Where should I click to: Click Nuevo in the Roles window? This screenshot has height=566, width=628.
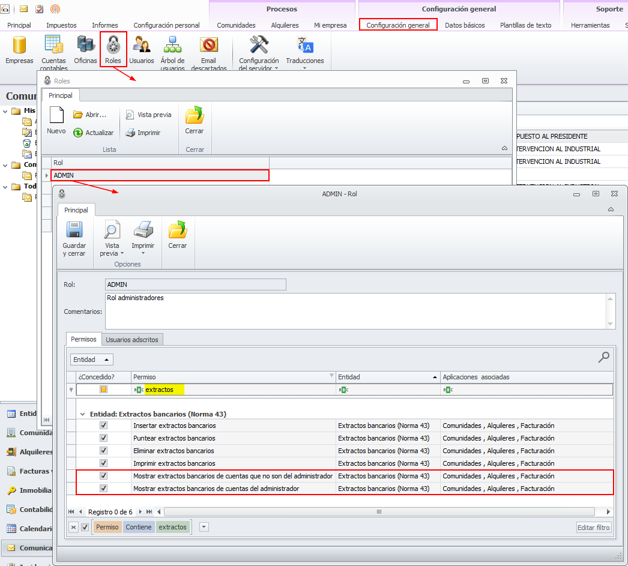[56, 116]
